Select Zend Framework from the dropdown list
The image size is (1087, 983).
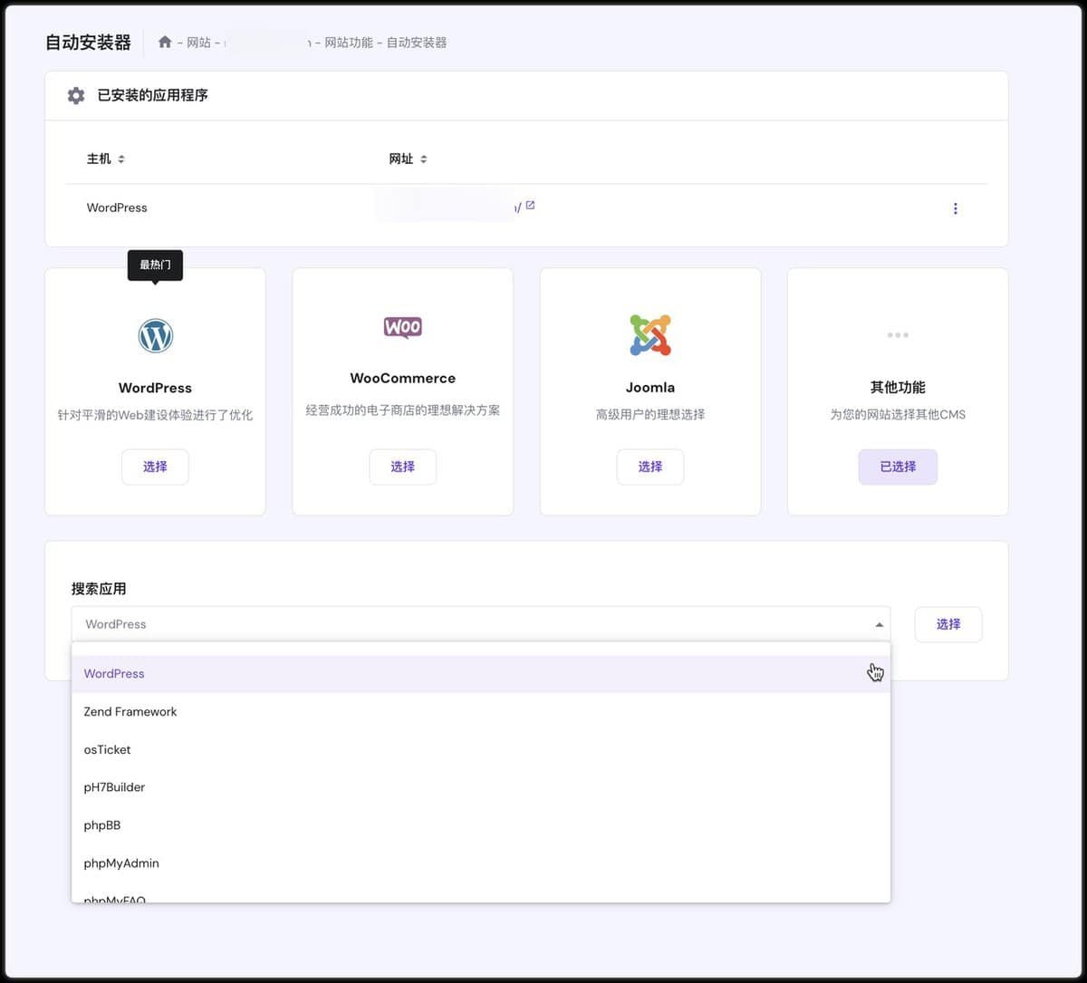coord(481,712)
